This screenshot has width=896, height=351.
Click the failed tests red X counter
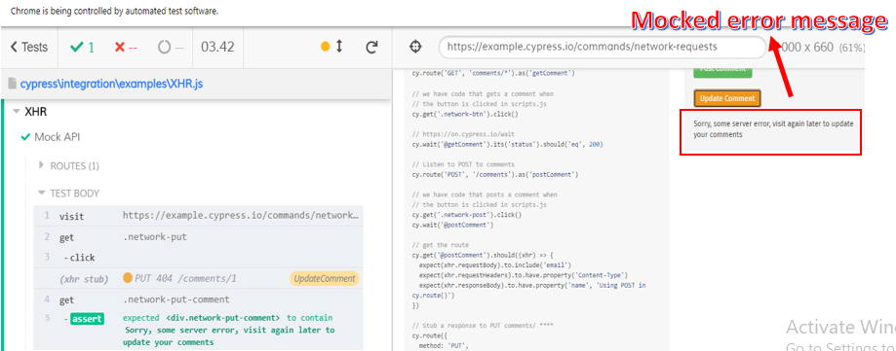pyautogui.click(x=127, y=48)
